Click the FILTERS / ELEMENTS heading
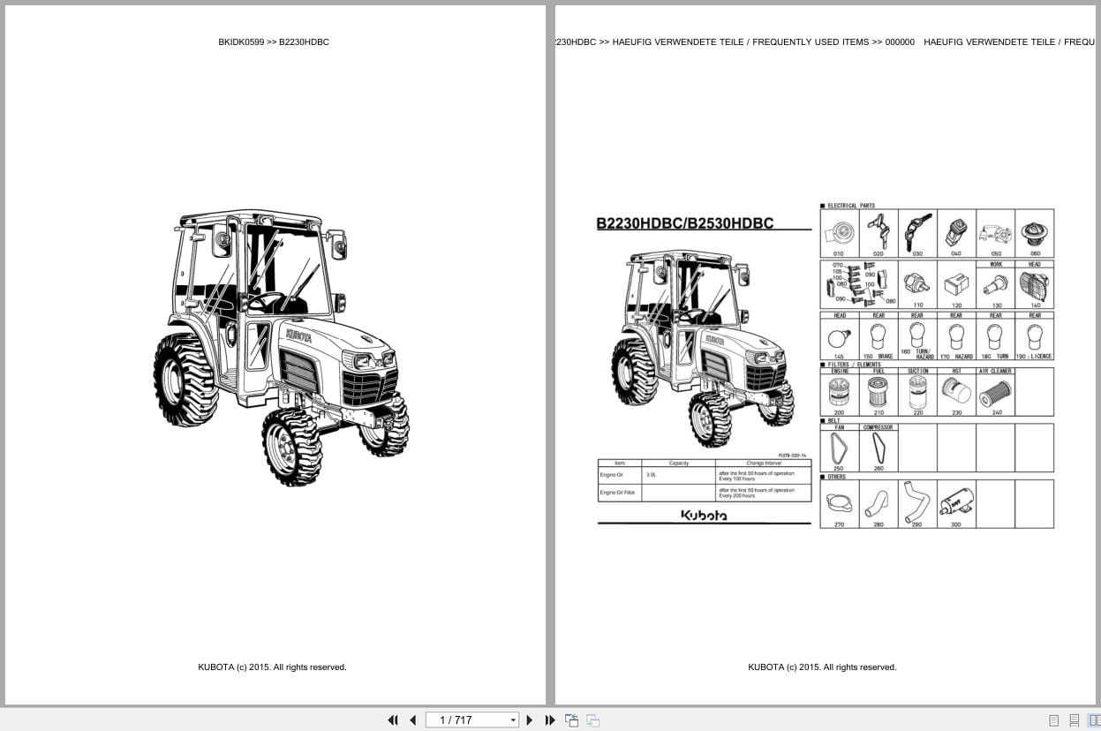This screenshot has width=1101, height=731. click(x=854, y=364)
